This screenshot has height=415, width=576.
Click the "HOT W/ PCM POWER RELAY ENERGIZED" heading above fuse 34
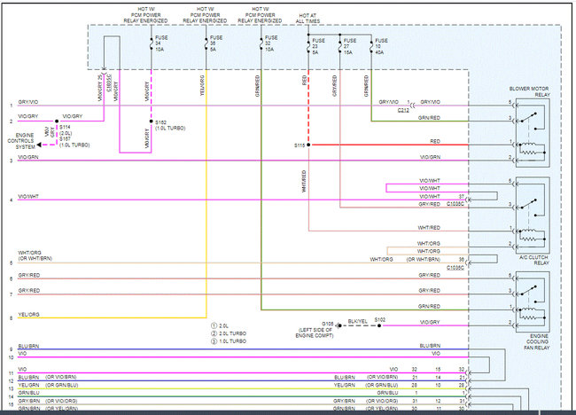coord(146,15)
